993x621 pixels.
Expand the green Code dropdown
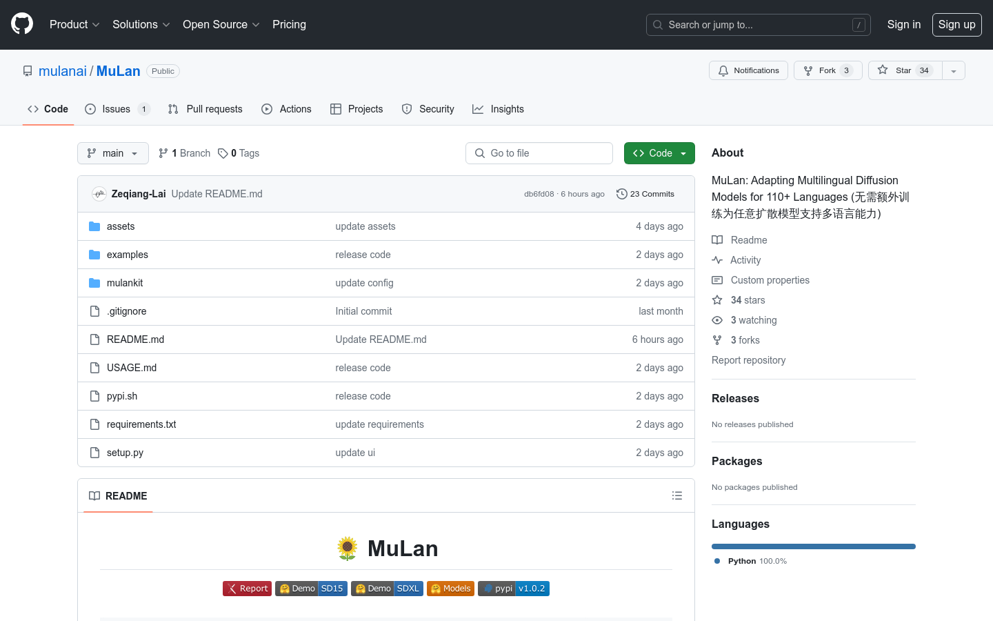(659, 153)
